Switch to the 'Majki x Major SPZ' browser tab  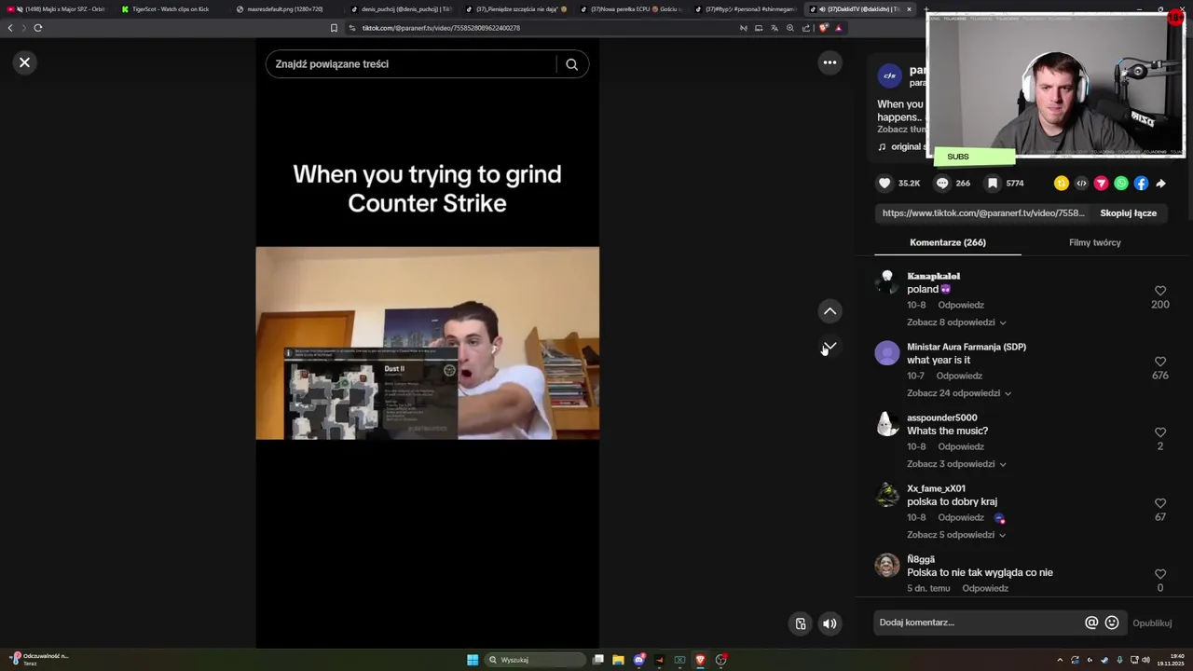(x=58, y=9)
